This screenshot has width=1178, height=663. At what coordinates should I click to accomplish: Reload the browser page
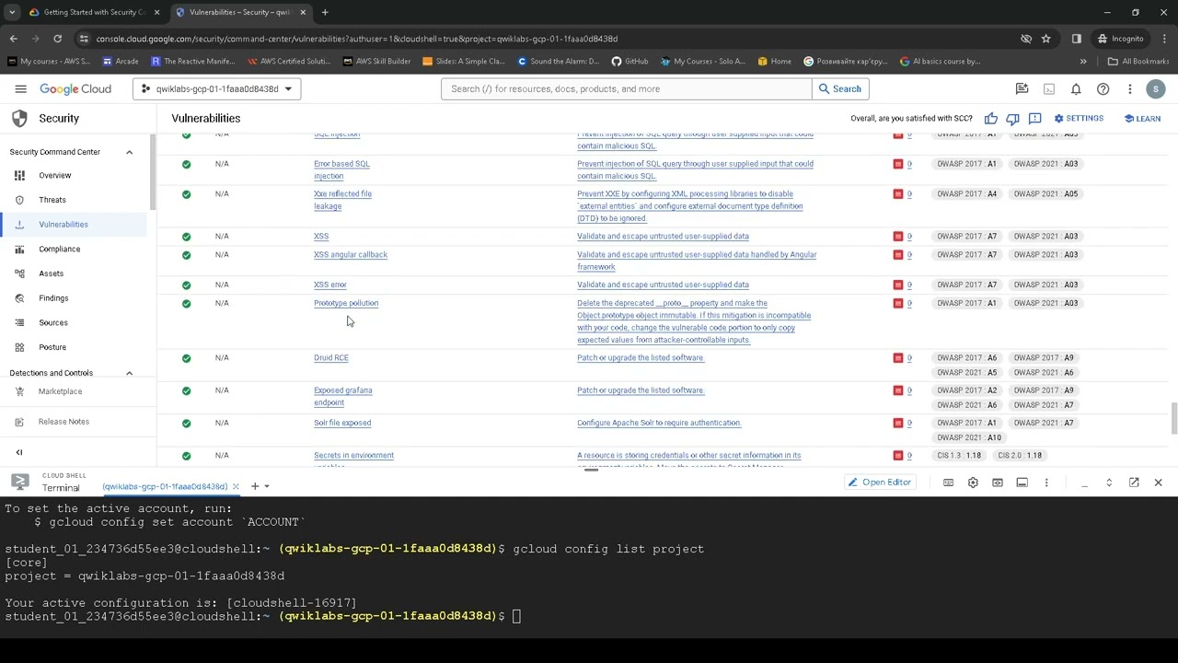[x=57, y=39]
